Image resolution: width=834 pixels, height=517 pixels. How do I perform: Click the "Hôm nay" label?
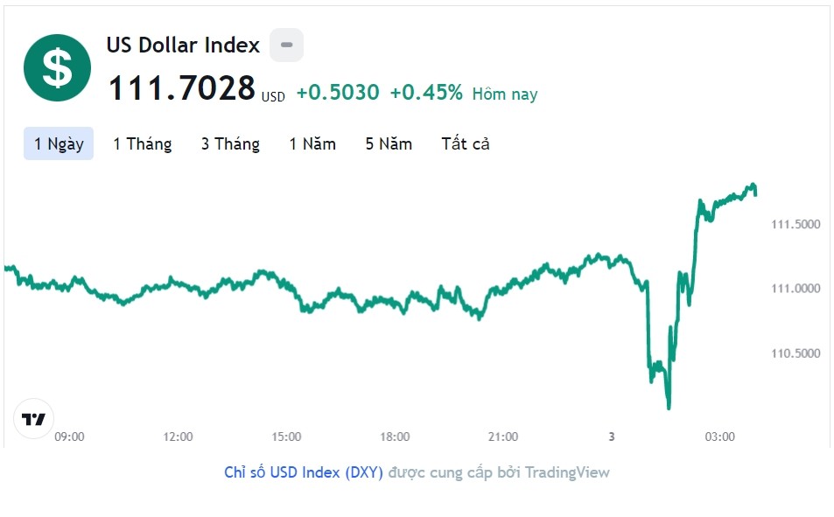click(x=505, y=94)
